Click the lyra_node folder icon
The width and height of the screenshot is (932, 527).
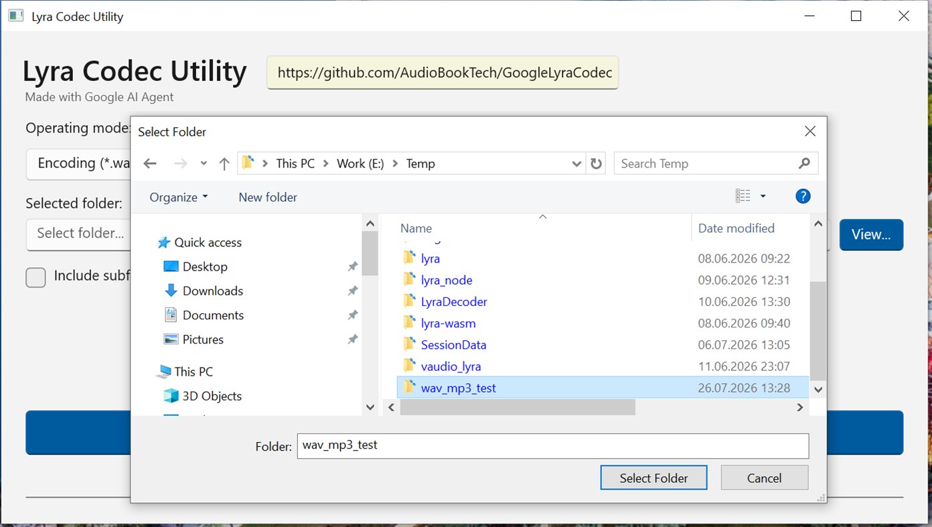click(x=410, y=279)
